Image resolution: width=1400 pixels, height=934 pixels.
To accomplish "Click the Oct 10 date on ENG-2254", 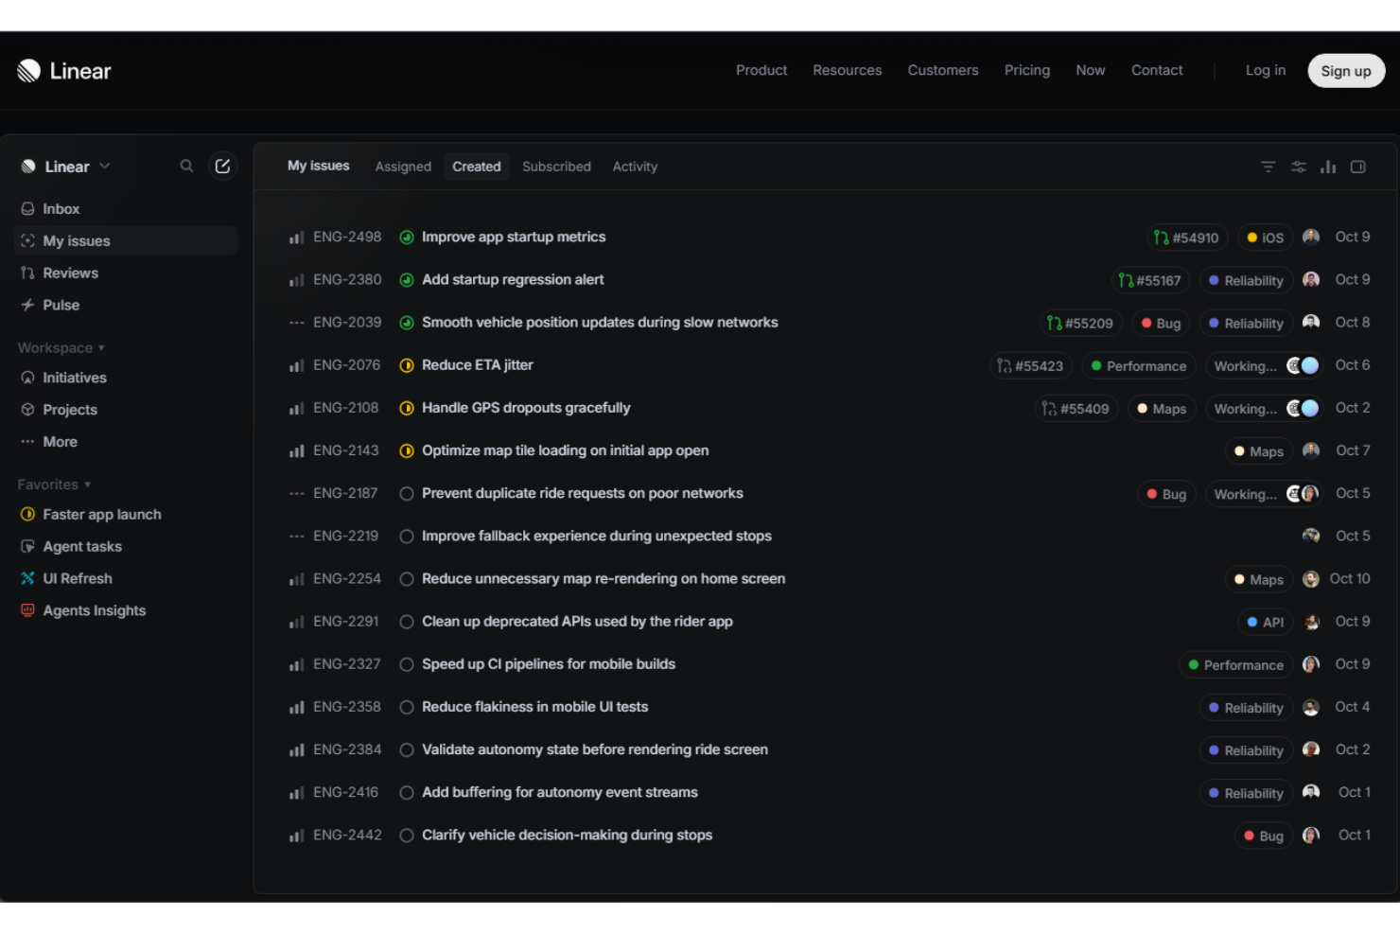I will (x=1350, y=578).
